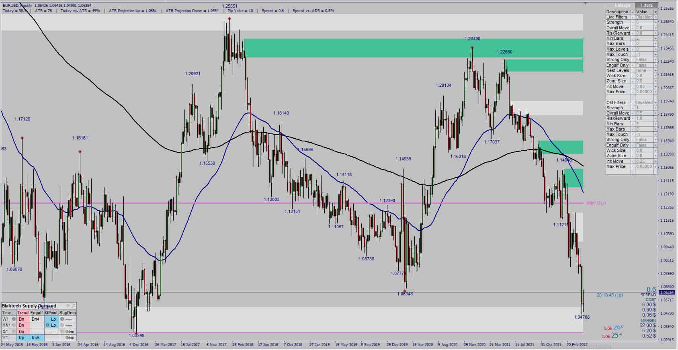Click the MARGIN label in cost panel
The height and width of the screenshot is (350, 678).
click(648, 321)
